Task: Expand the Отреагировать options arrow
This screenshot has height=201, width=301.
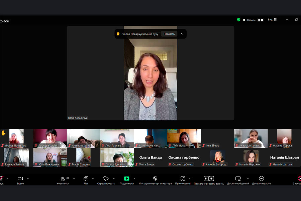Action: (x=114, y=179)
